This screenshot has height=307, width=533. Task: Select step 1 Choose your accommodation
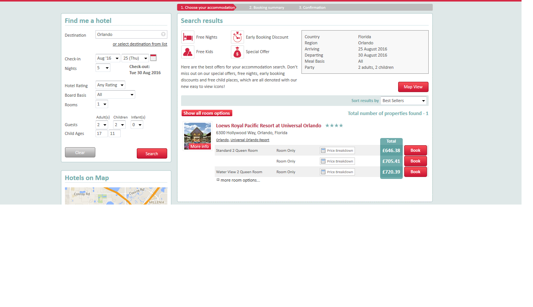pos(207,7)
